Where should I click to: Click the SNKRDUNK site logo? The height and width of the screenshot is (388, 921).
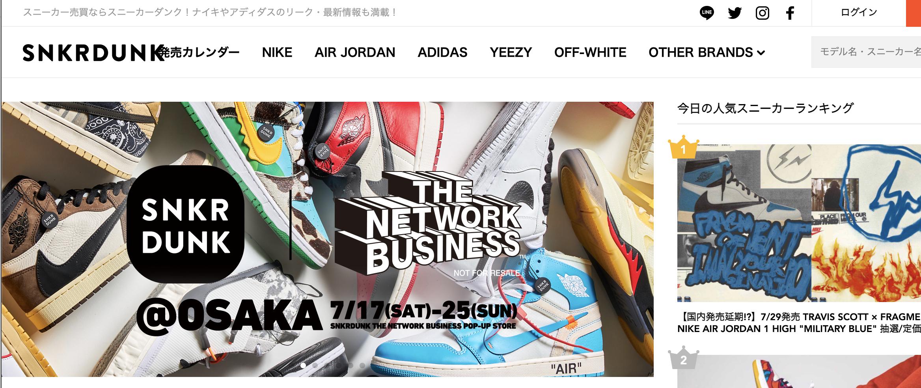click(94, 53)
